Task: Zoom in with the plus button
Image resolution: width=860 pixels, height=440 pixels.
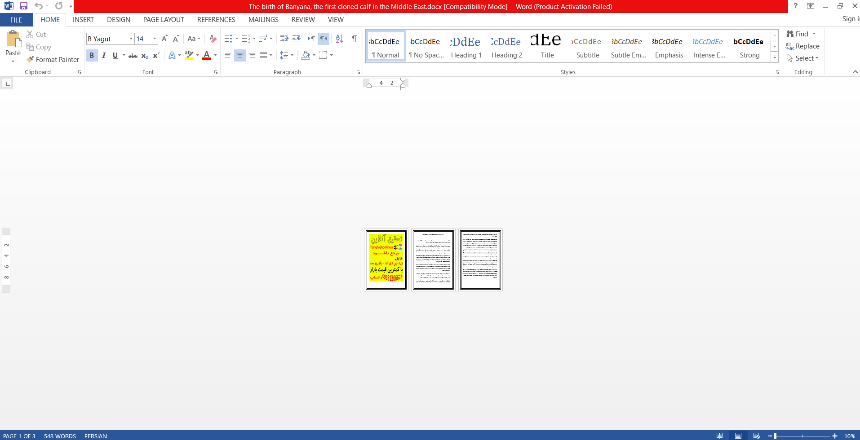Action: pyautogui.click(x=835, y=436)
